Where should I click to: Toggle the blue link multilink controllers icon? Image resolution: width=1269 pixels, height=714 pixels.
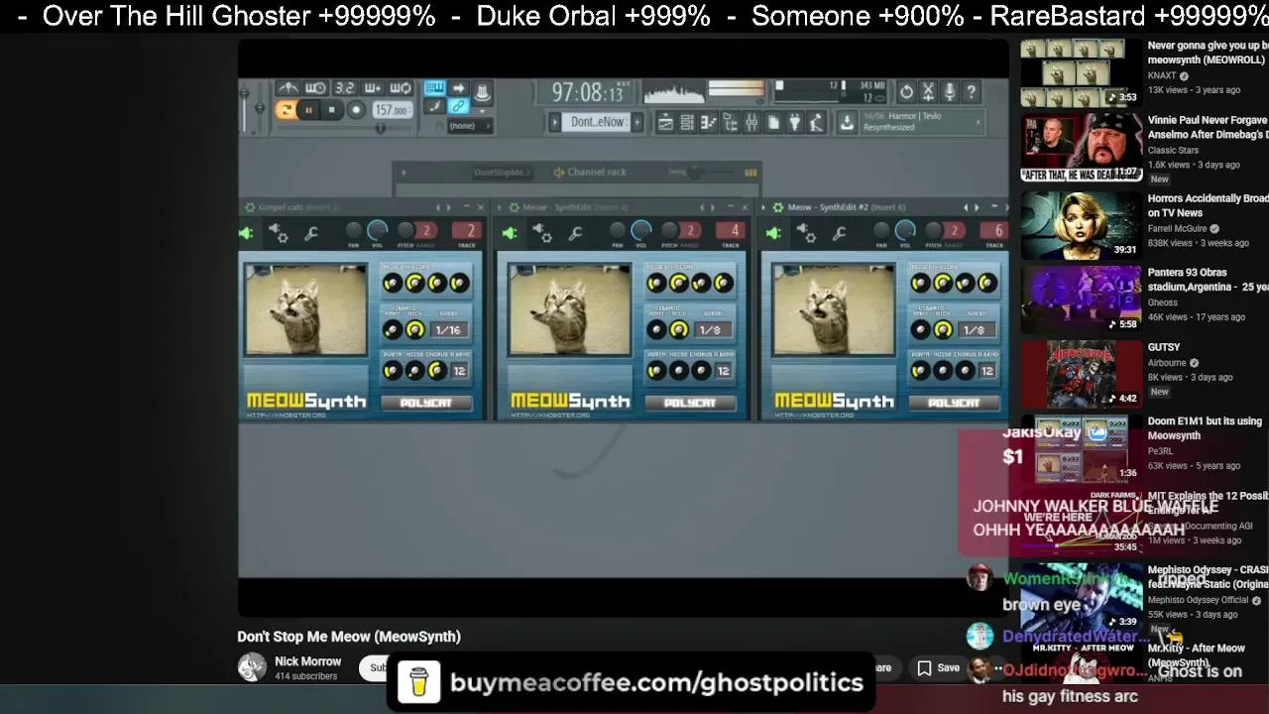click(458, 107)
